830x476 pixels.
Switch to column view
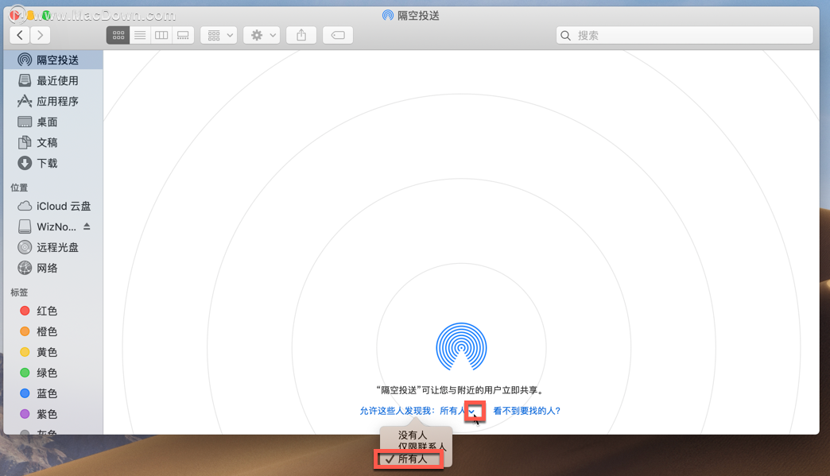click(x=161, y=36)
